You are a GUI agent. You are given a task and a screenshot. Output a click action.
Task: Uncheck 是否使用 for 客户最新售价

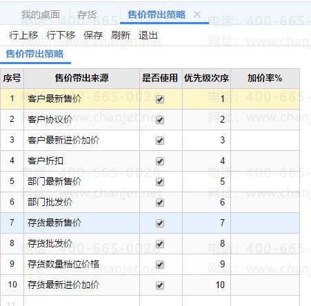tap(160, 99)
